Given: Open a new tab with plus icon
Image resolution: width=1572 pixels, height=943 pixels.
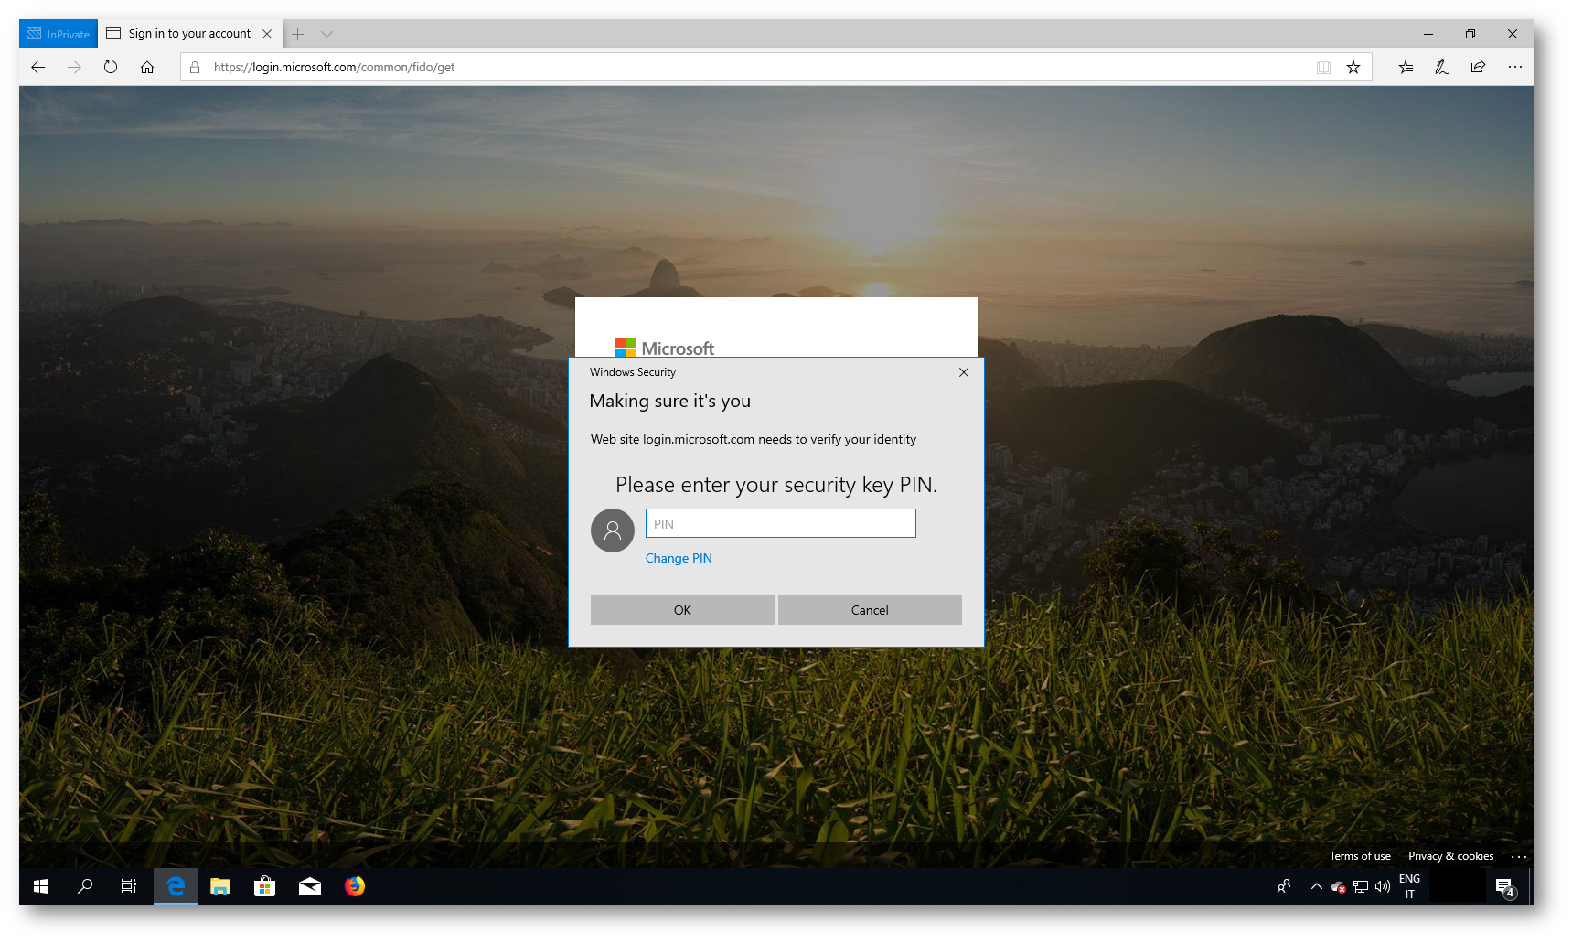Looking at the screenshot, I should (x=297, y=34).
